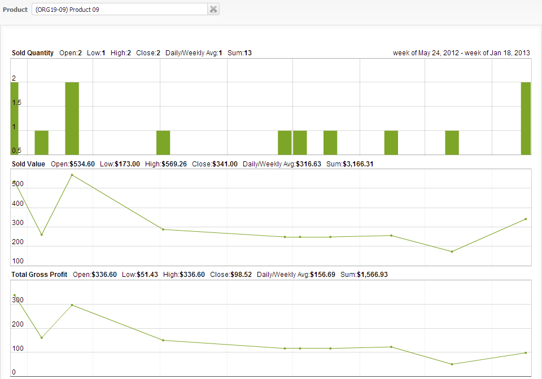Image resolution: width=542 pixels, height=379 pixels.
Task: Click the last green bar in Sold Quantity chart
Action: 526,118
